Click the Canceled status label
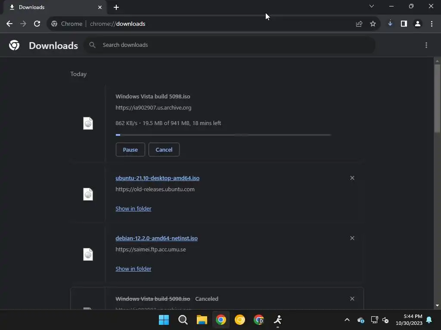This screenshot has width=441, height=330. [x=207, y=299]
